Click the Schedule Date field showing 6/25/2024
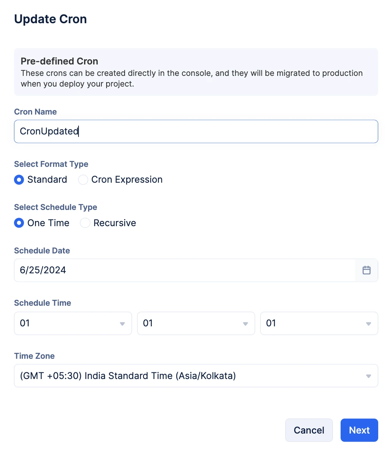Image resolution: width=390 pixels, height=456 pixels. click(184, 270)
